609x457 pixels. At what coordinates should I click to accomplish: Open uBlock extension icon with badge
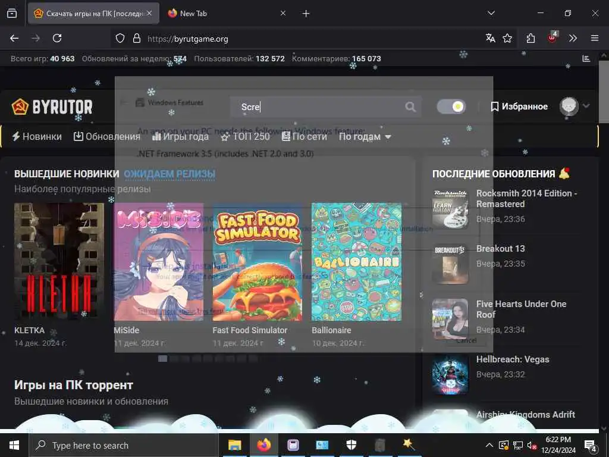pos(552,37)
